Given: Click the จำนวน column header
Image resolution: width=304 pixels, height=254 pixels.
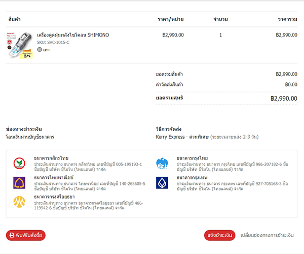Looking at the screenshot, I should (x=220, y=19).
